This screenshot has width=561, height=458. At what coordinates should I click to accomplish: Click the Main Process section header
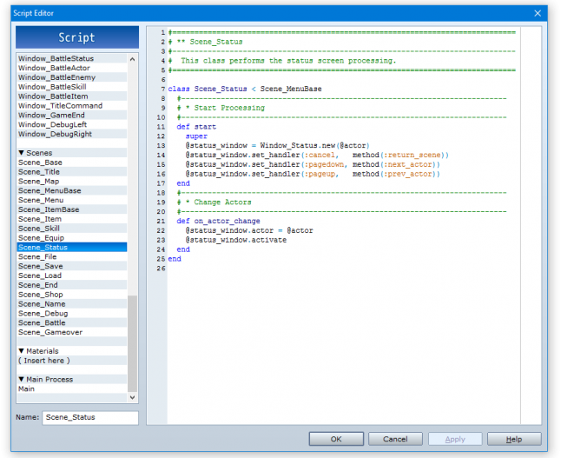(x=45, y=380)
